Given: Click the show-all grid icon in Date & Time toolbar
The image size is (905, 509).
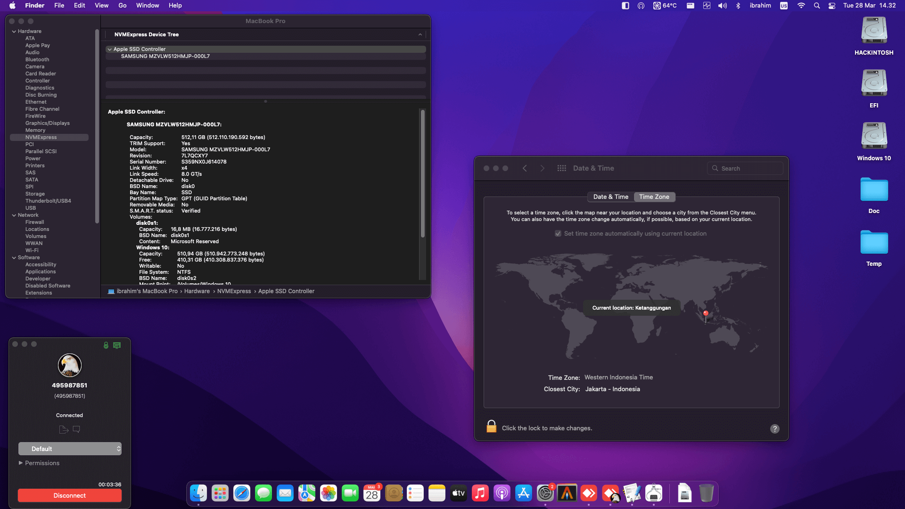Looking at the screenshot, I should click(x=562, y=168).
